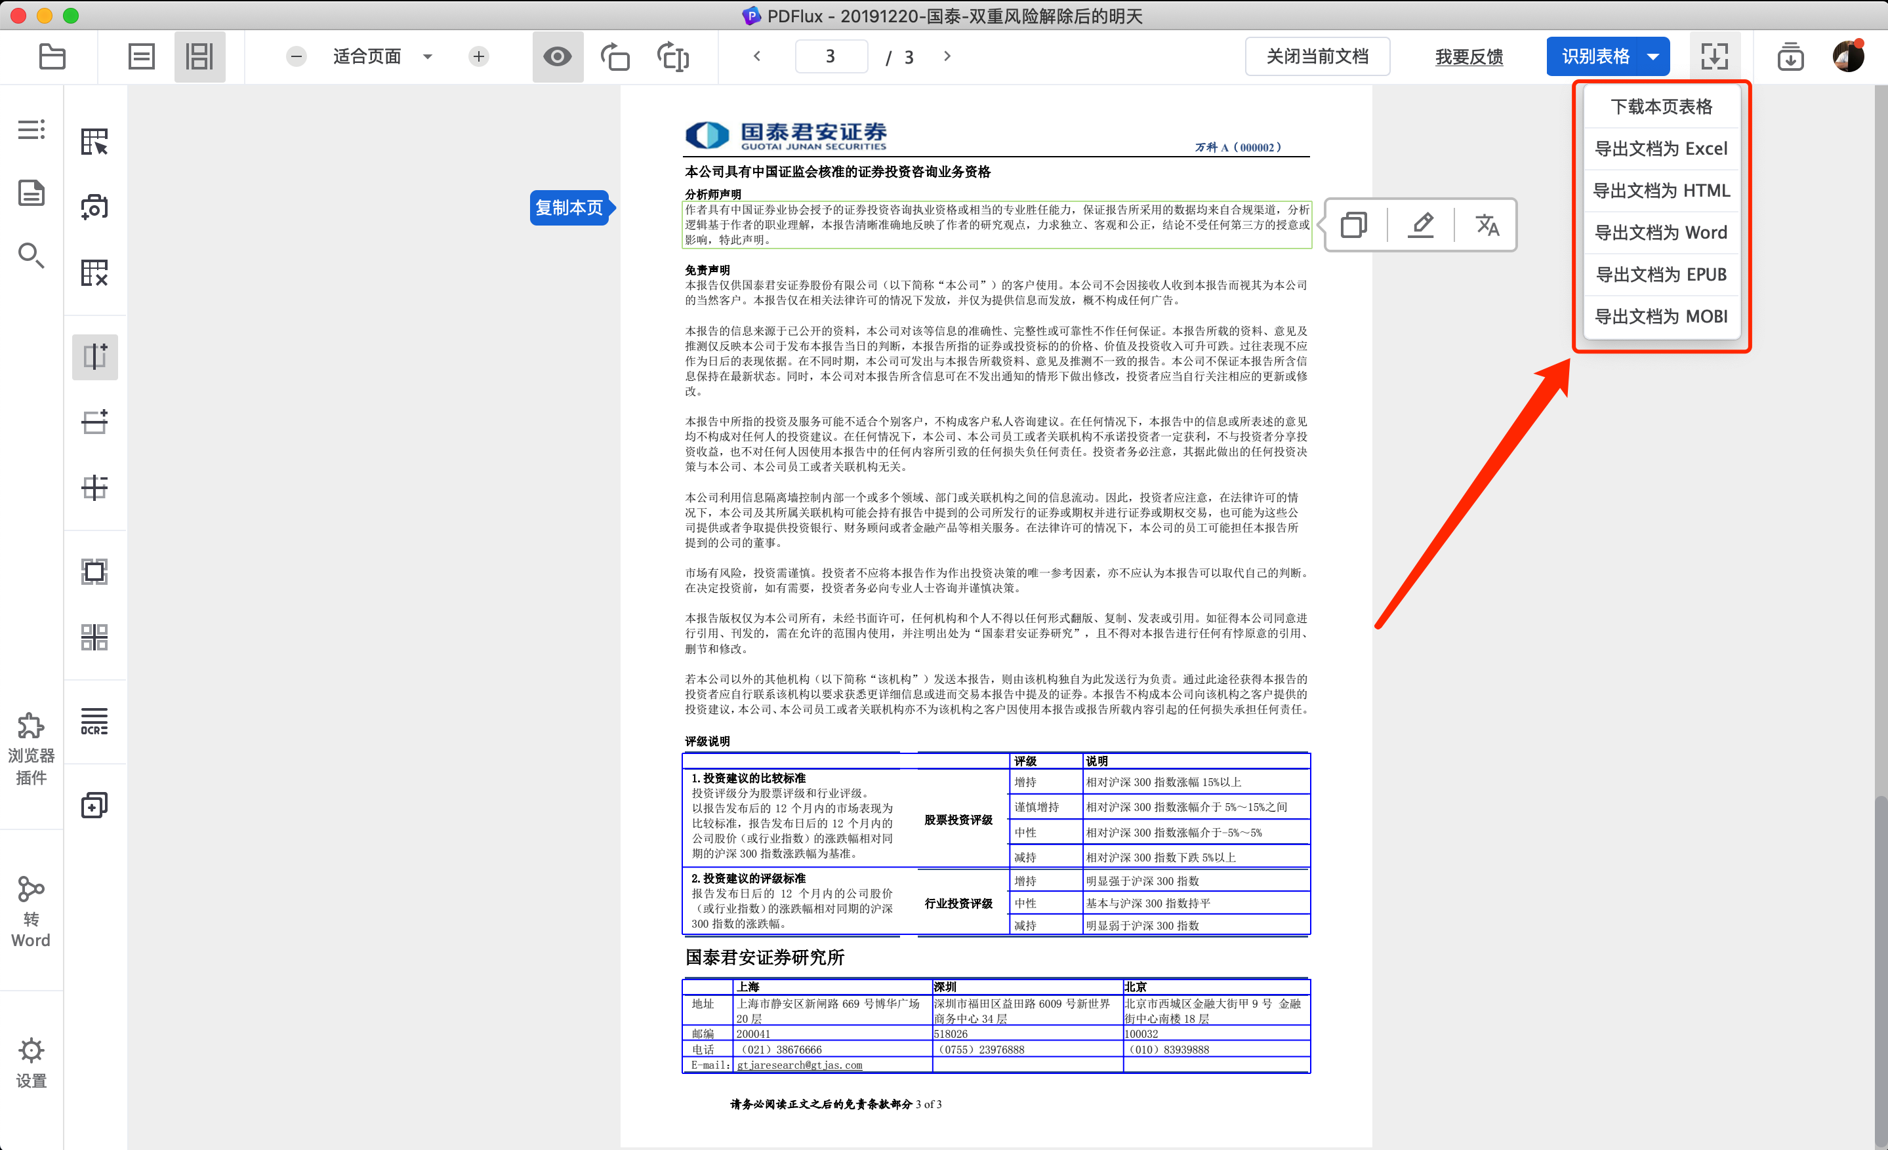Select 导出文档为 Excel menu item
1888x1150 pixels.
[1660, 149]
